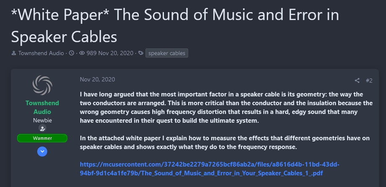Screen dimensions: 386x187
Task: Expand user details with blue chevron button
Action: point(42,152)
